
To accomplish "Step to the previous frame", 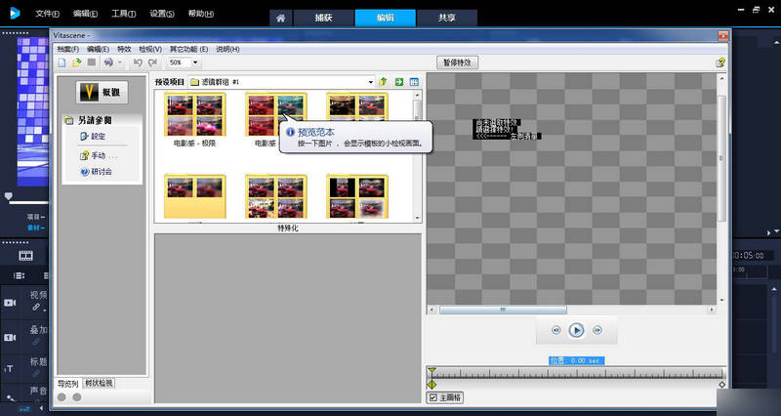I will tap(555, 330).
